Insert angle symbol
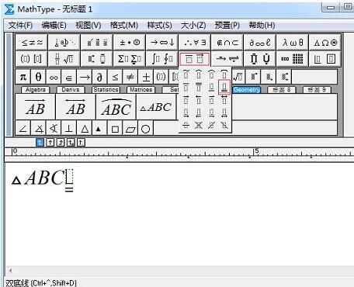354x287 pixels. tap(23, 128)
